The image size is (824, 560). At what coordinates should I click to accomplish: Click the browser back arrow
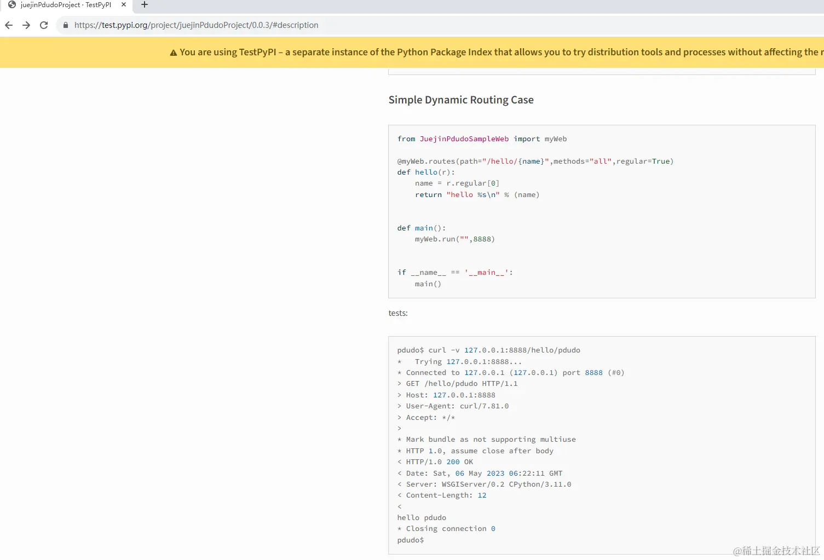click(x=9, y=25)
